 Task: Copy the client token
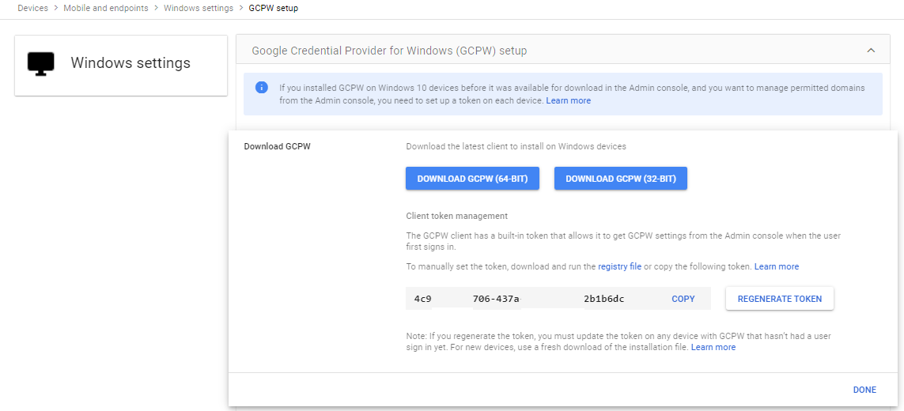tap(683, 299)
